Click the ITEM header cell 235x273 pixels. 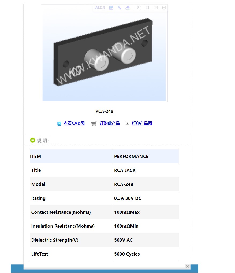point(71,156)
